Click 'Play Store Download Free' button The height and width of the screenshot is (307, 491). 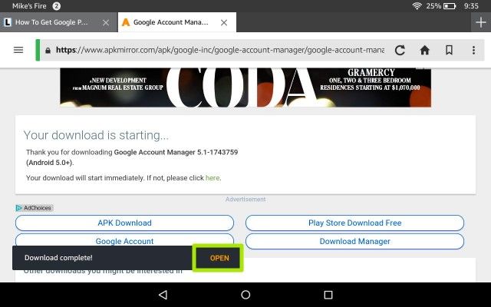(354, 223)
